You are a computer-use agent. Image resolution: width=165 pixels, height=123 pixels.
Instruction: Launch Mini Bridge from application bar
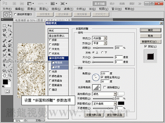click(x=22, y=4)
